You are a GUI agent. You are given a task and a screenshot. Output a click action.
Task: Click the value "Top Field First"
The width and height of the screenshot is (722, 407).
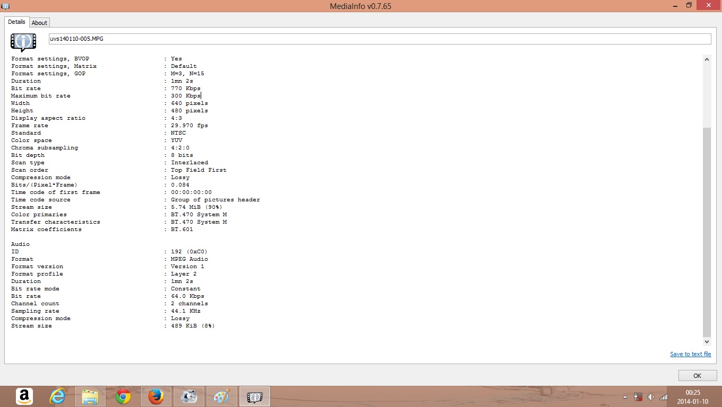coord(199,170)
